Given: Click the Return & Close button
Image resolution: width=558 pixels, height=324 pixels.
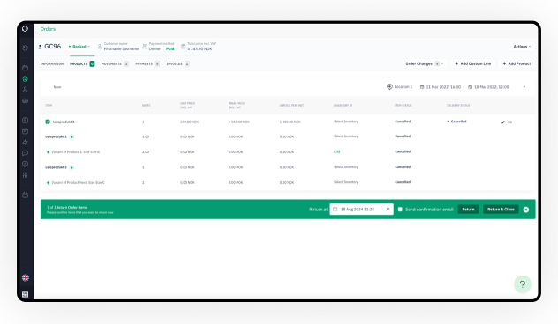Looking at the screenshot, I should [501, 210].
